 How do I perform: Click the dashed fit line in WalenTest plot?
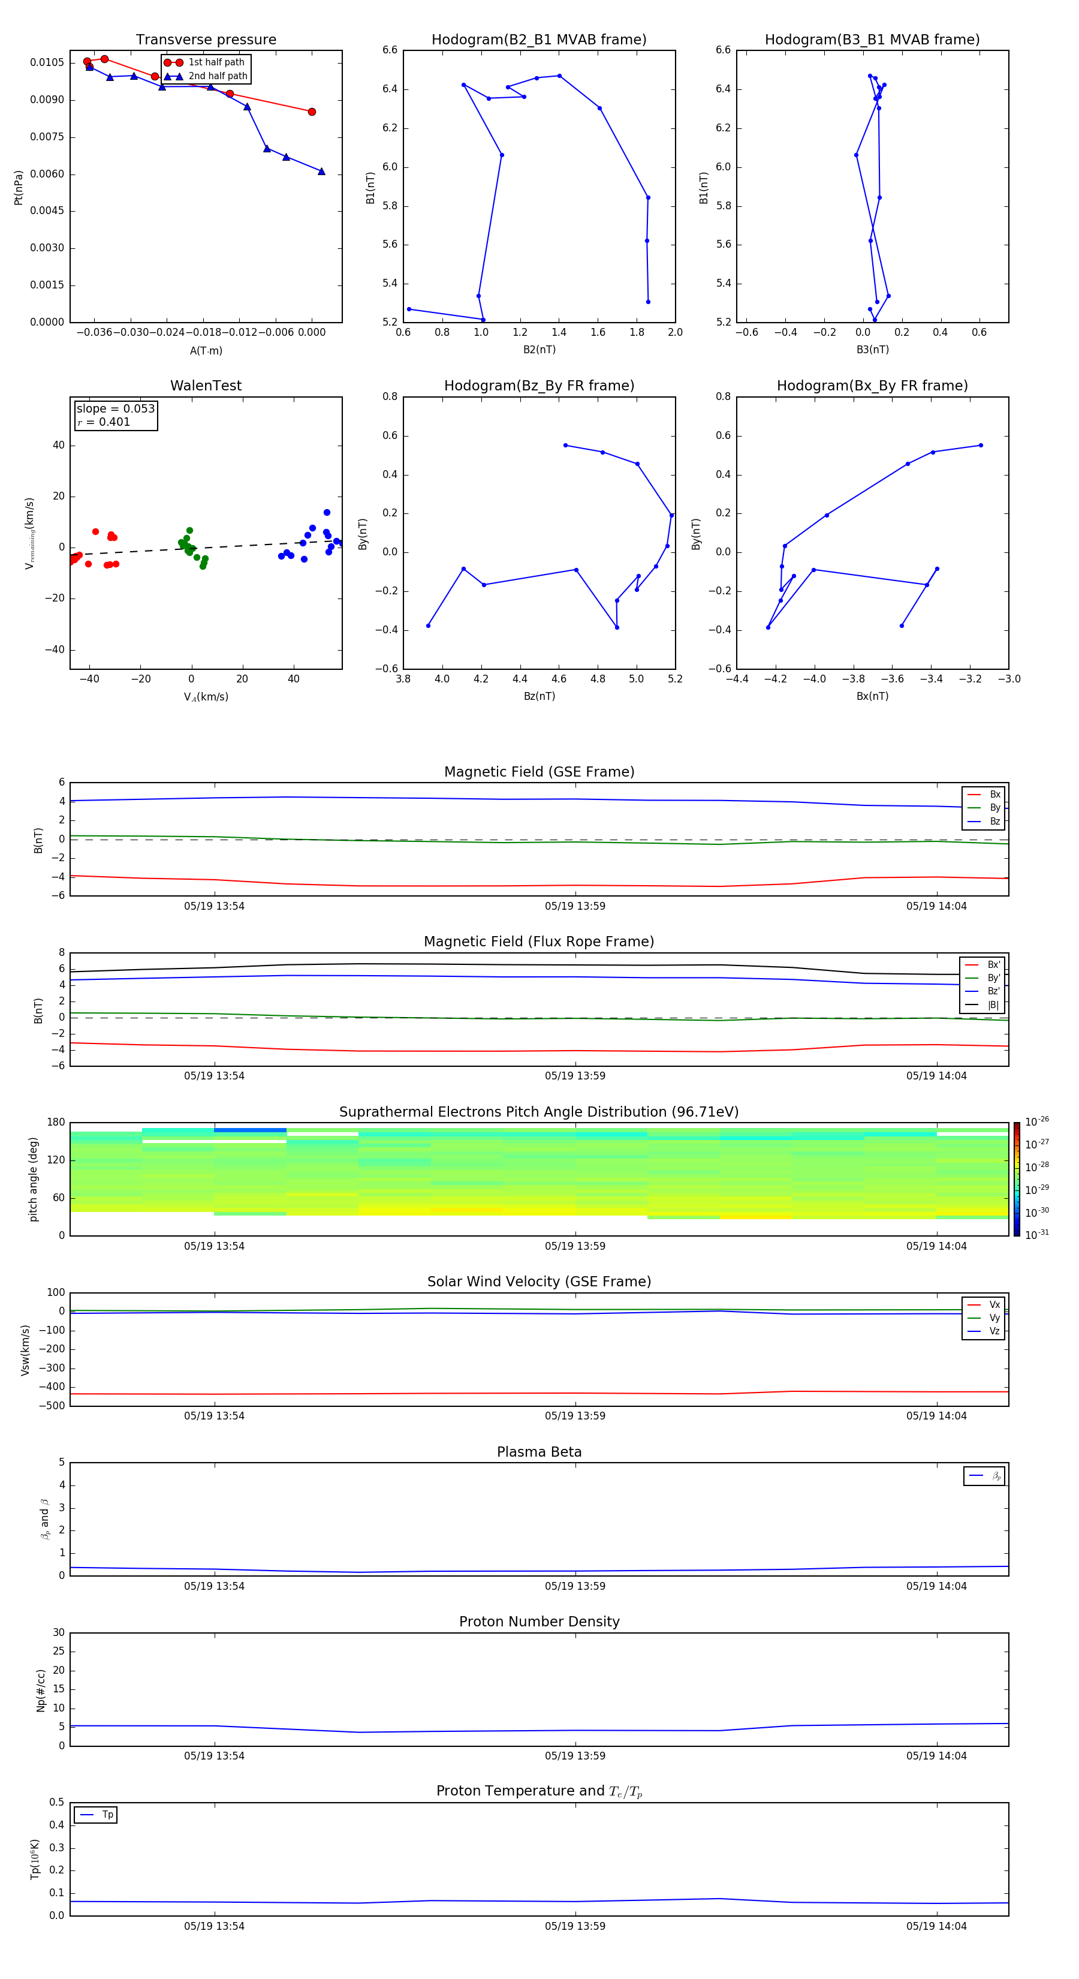206,548
